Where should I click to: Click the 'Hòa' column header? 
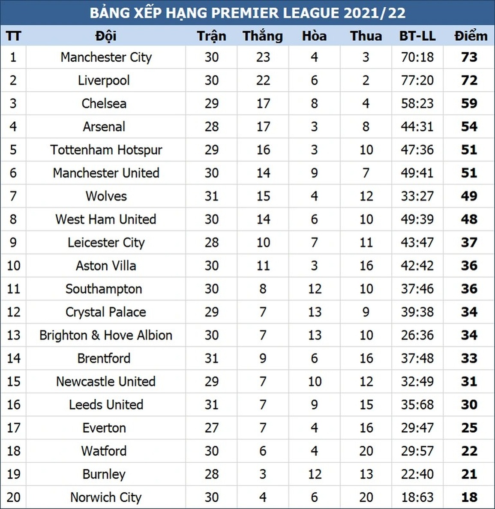click(x=314, y=36)
